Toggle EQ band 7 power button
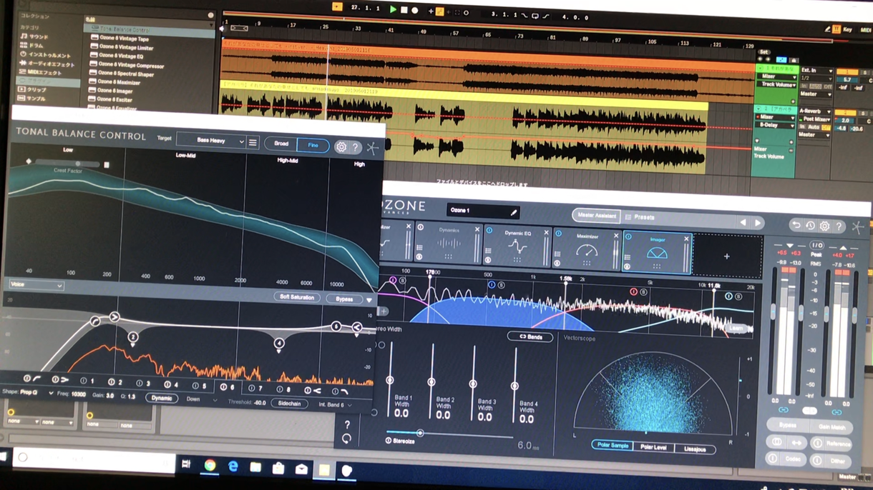873x490 pixels. pyautogui.click(x=251, y=389)
